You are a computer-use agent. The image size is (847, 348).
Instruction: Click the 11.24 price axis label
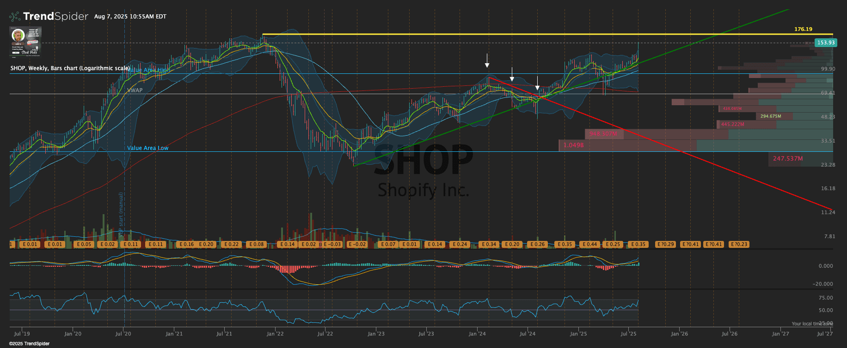828,212
